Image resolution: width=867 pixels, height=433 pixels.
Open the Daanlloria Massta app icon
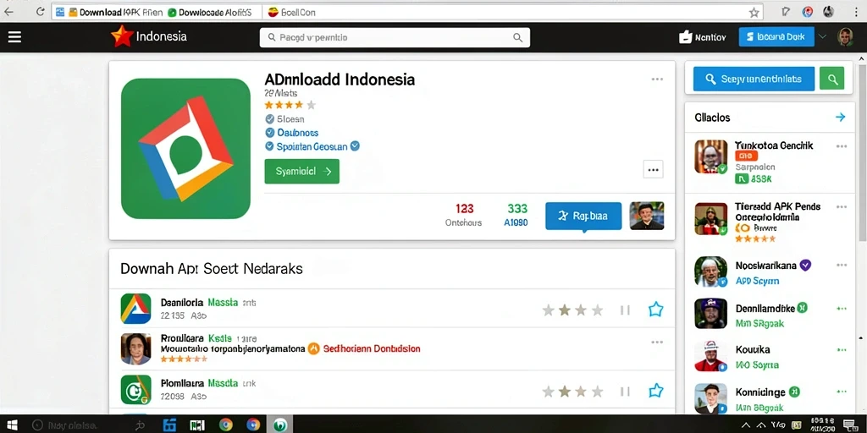point(135,309)
